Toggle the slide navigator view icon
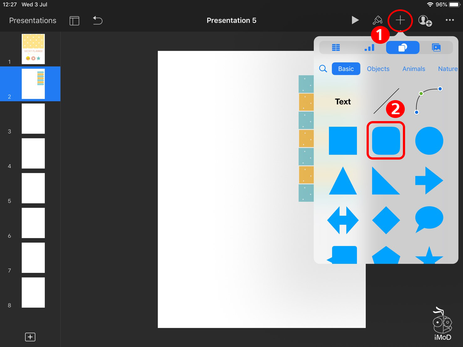The height and width of the screenshot is (347, 463). coord(74,21)
